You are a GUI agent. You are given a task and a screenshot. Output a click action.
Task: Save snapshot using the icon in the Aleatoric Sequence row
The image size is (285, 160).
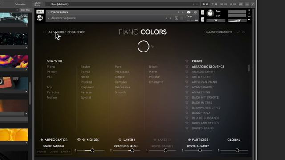tap(176, 18)
